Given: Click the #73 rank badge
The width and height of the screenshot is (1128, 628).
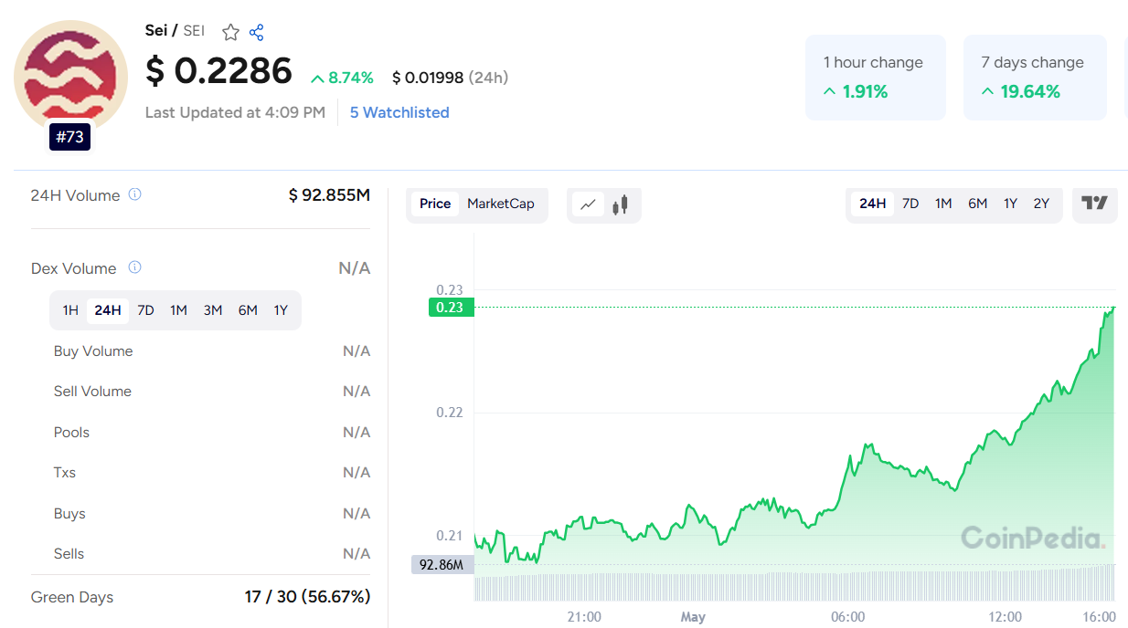Looking at the screenshot, I should coord(70,137).
